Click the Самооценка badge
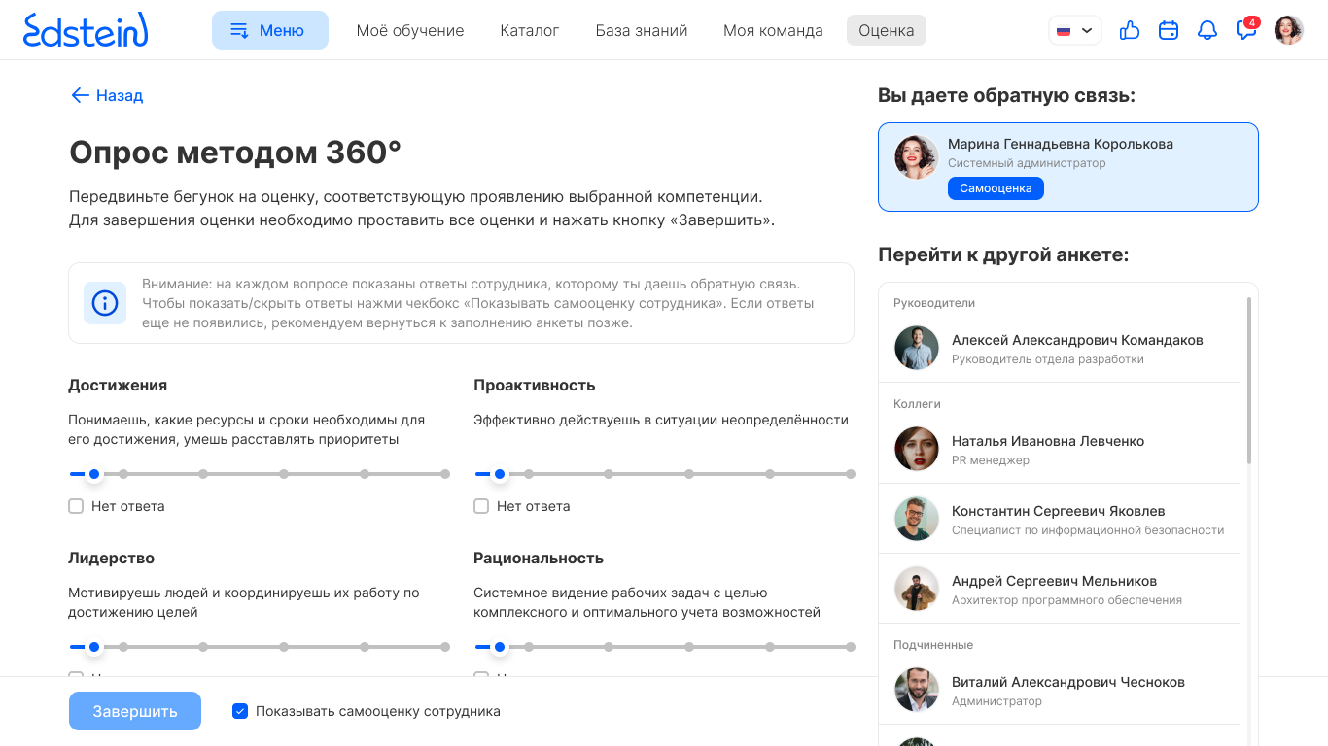Image resolution: width=1328 pixels, height=746 pixels. [x=996, y=188]
